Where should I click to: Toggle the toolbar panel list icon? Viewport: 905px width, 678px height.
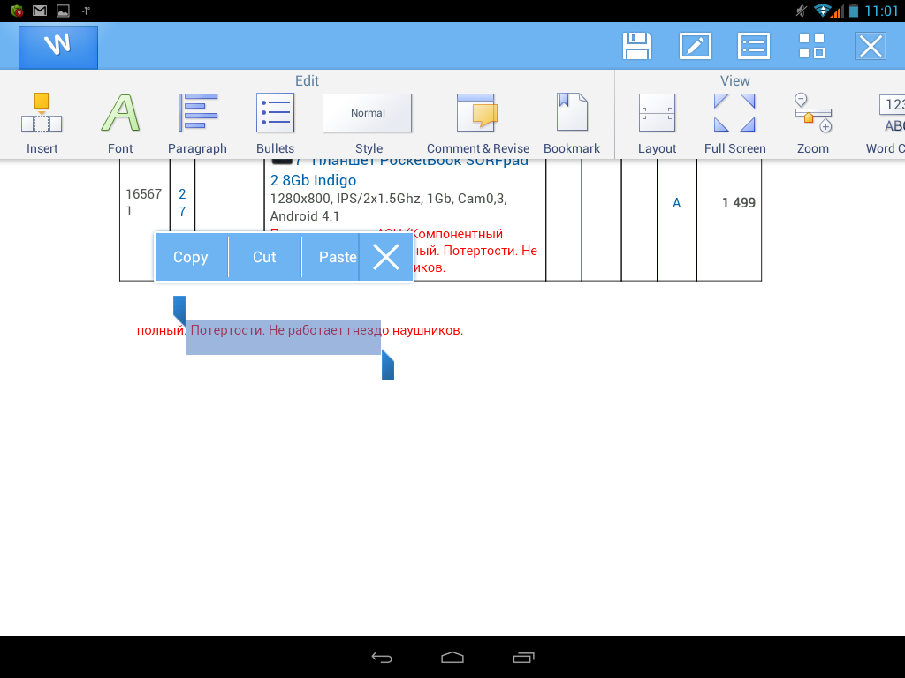[x=753, y=46]
